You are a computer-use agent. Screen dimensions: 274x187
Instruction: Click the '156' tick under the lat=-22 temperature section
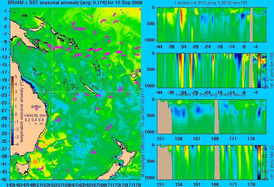(x=179, y=139)
